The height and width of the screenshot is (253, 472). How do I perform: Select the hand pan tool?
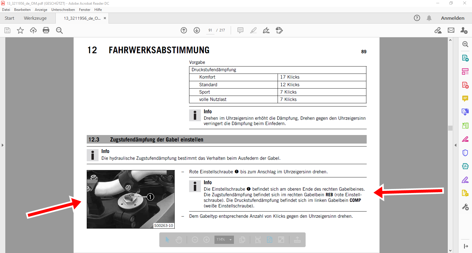(x=179, y=240)
